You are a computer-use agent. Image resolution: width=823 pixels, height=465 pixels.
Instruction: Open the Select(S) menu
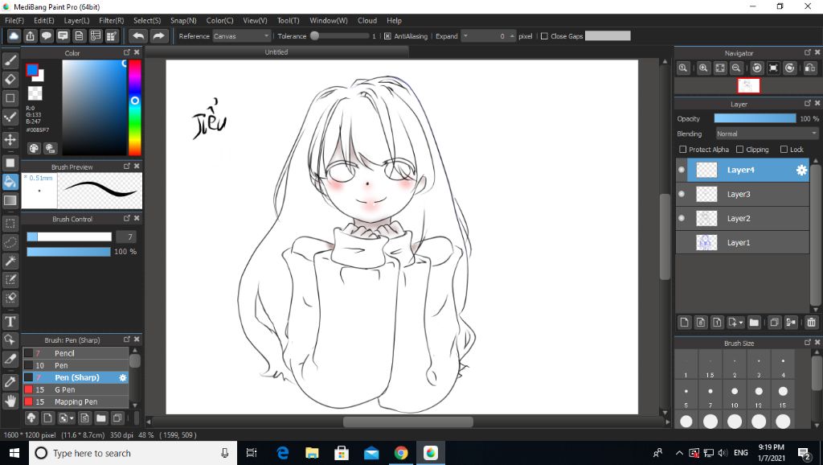click(147, 20)
